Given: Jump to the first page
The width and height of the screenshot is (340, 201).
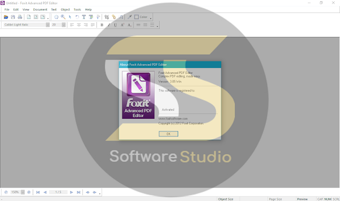Looking at the screenshot, I should (38, 192).
